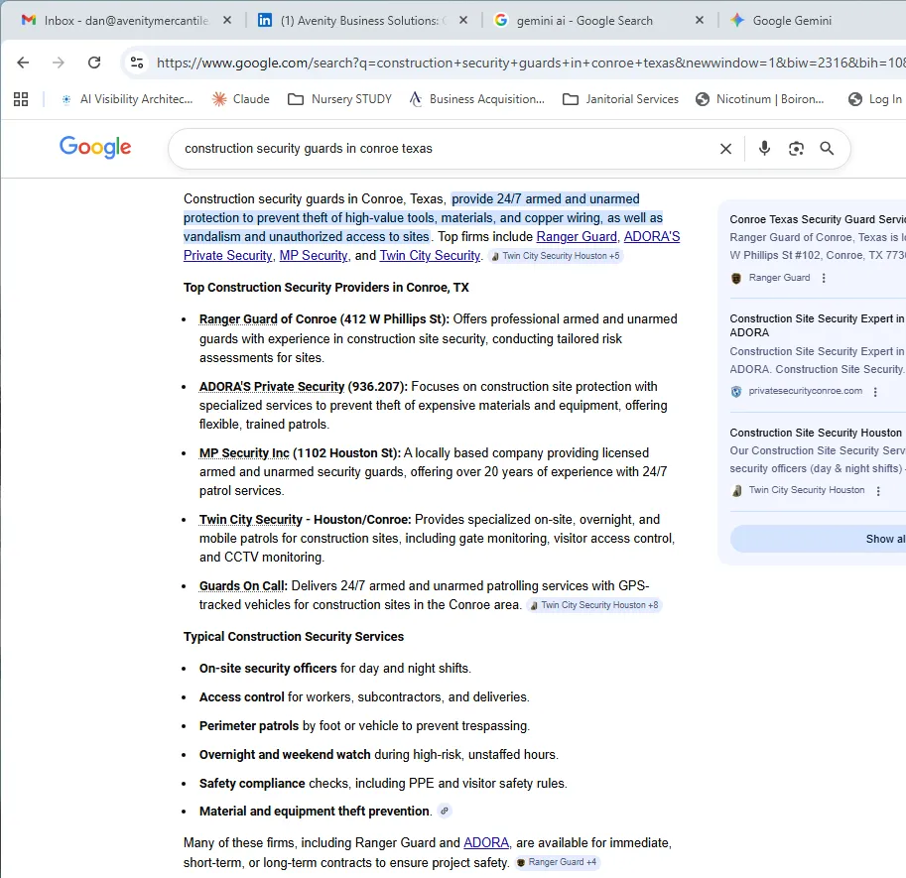Close the Gmail Inbox tab
906x878 pixels.
(x=227, y=20)
